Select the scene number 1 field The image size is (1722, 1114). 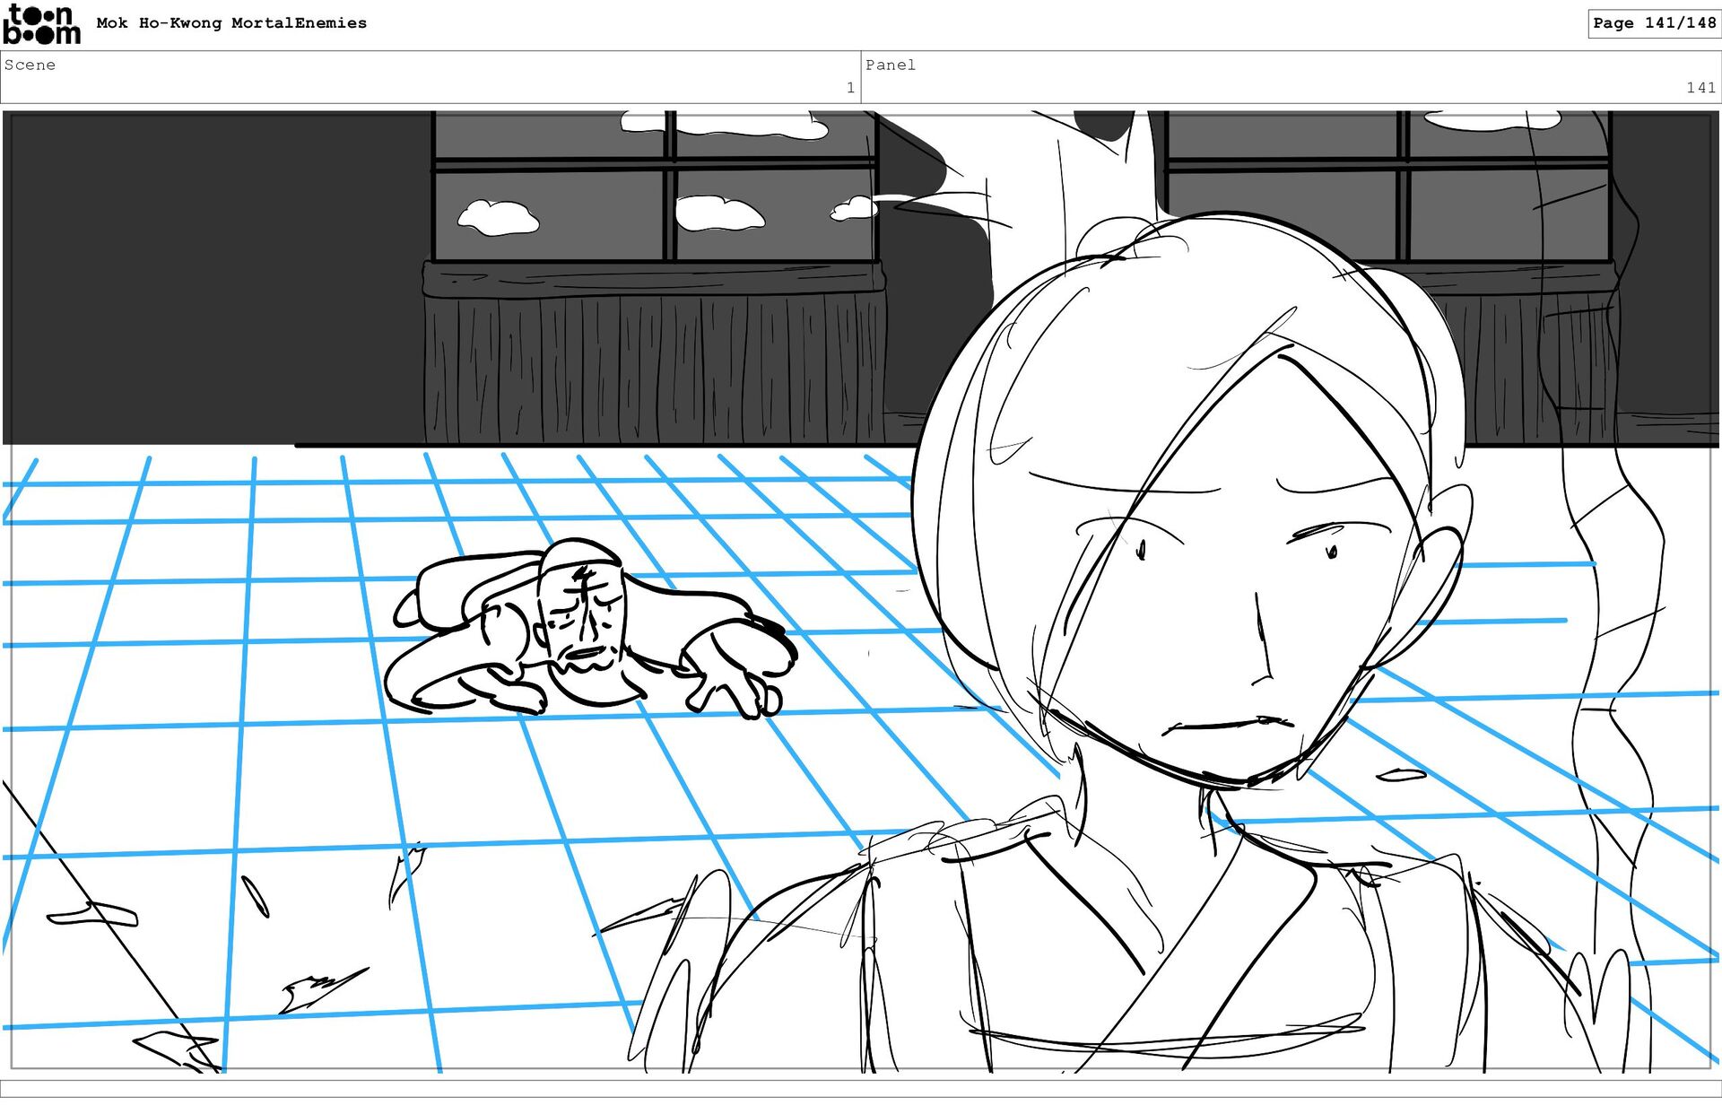(x=849, y=88)
